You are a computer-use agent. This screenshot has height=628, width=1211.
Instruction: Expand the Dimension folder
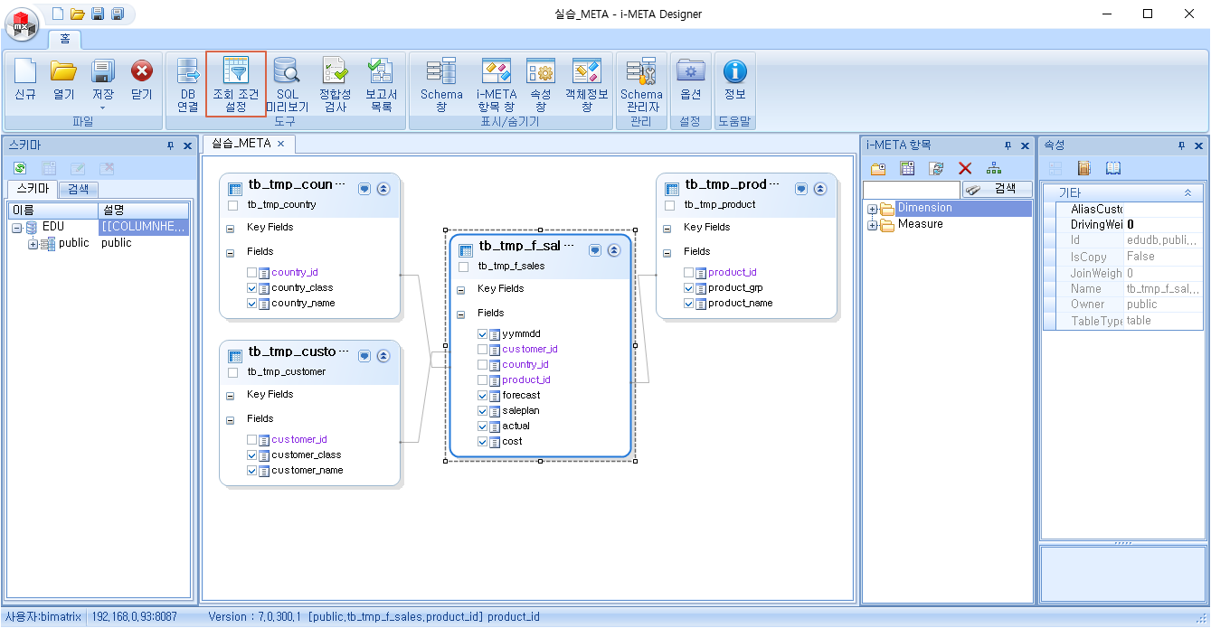tap(873, 209)
